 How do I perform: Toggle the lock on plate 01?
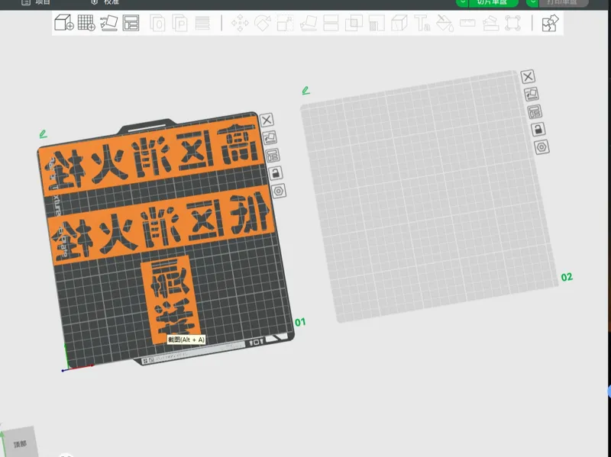click(x=276, y=173)
